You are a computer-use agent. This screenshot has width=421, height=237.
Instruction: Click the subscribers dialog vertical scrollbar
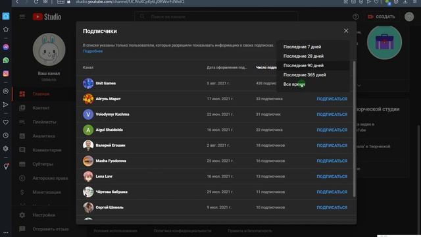pos(354,129)
